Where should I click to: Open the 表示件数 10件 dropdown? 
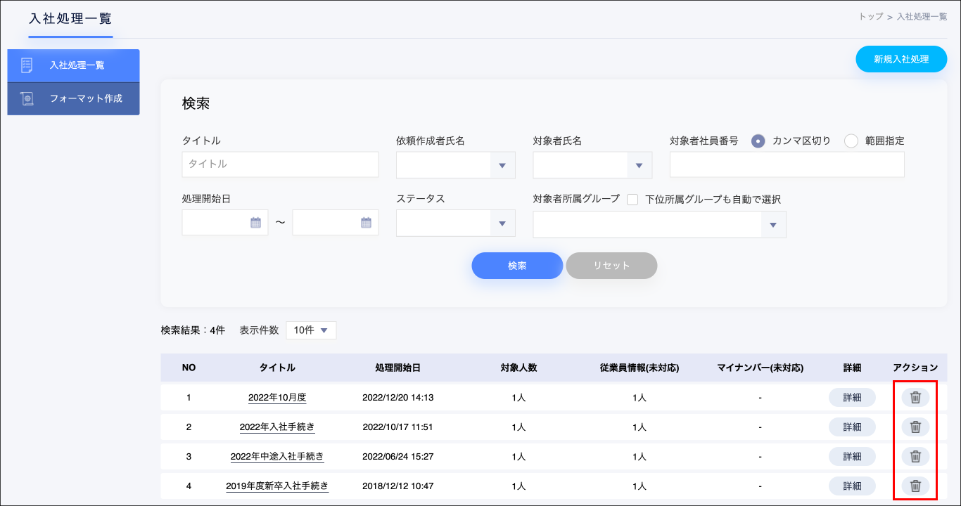[311, 330]
